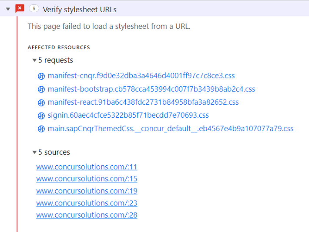Click network icon beside manifest-bootstrap CSS request

[41, 89]
